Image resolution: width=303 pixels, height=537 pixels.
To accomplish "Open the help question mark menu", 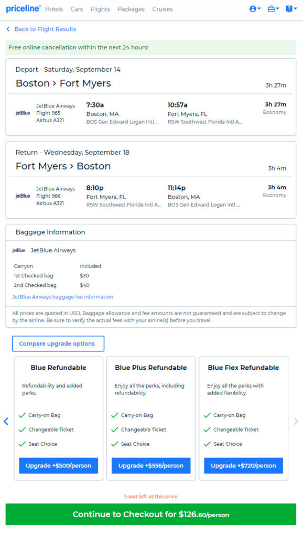I will click(x=291, y=9).
